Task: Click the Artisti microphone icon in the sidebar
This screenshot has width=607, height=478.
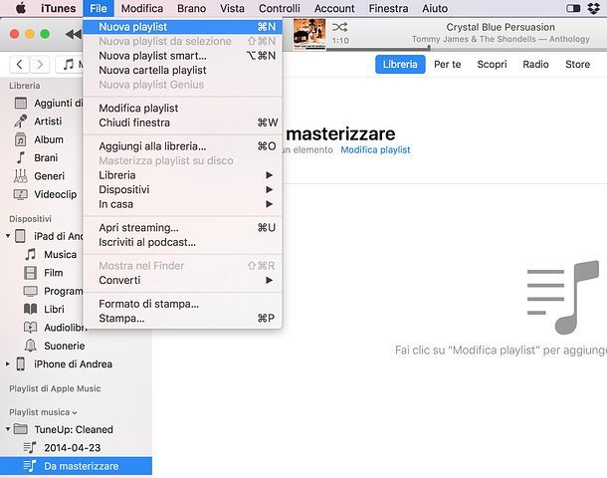Action: click(22, 121)
